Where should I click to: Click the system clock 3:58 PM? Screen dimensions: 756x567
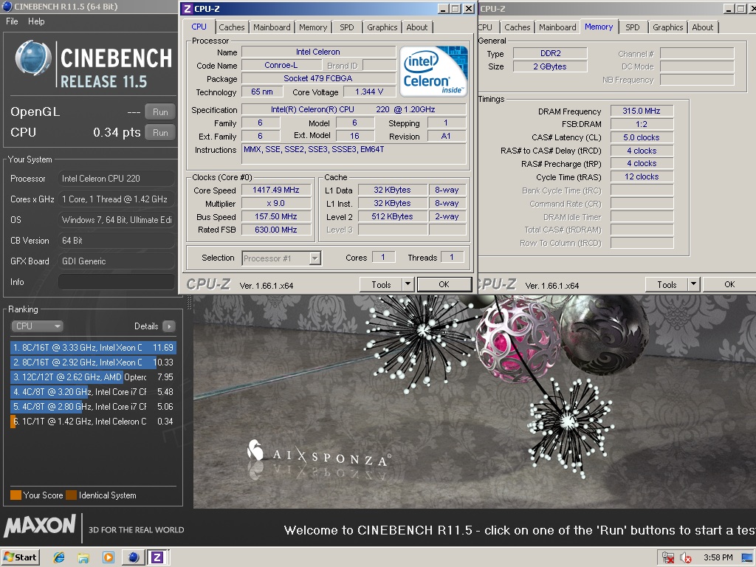pyautogui.click(x=718, y=558)
